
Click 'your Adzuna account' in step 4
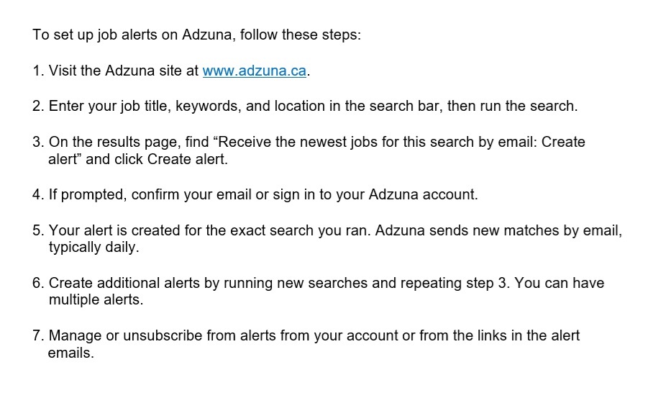pyautogui.click(x=423, y=194)
